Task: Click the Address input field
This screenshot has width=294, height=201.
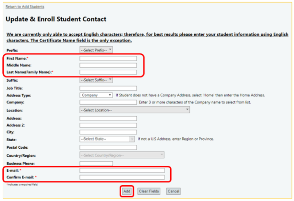Action: coord(108,118)
